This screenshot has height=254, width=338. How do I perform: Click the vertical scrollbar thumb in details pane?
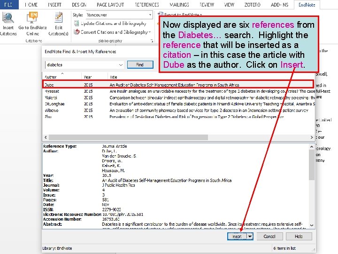coord(312,165)
